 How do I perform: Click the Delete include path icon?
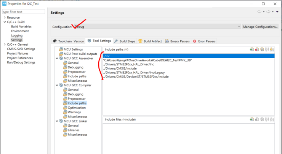tap(257, 49)
